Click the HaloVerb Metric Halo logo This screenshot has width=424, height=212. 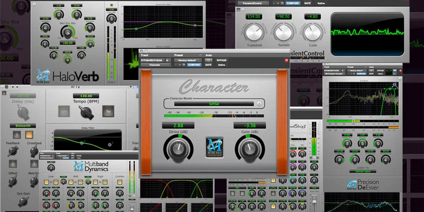[x=43, y=76]
